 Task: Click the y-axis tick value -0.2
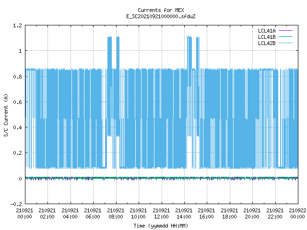(16, 204)
